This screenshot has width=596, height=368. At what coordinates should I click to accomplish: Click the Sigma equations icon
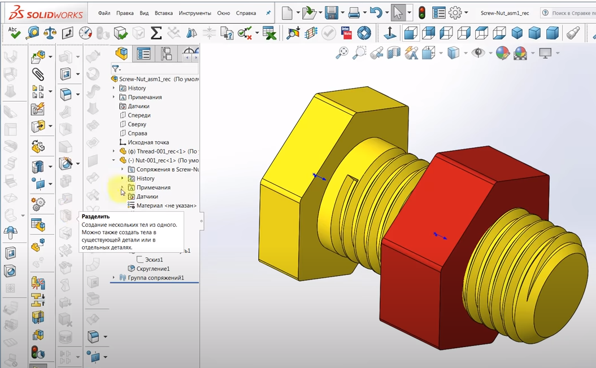[156, 33]
